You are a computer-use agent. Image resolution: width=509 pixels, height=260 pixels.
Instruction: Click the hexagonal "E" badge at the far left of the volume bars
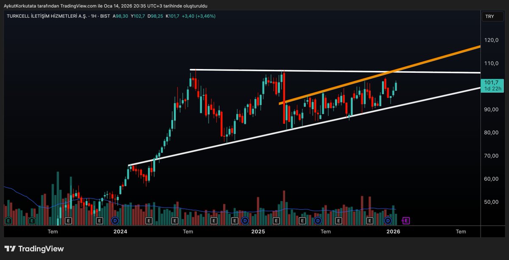point(8,221)
